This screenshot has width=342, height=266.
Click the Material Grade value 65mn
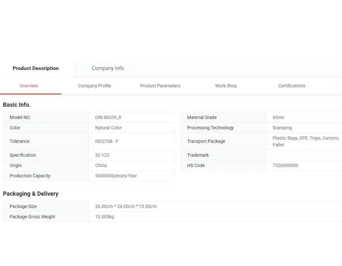pyautogui.click(x=278, y=117)
